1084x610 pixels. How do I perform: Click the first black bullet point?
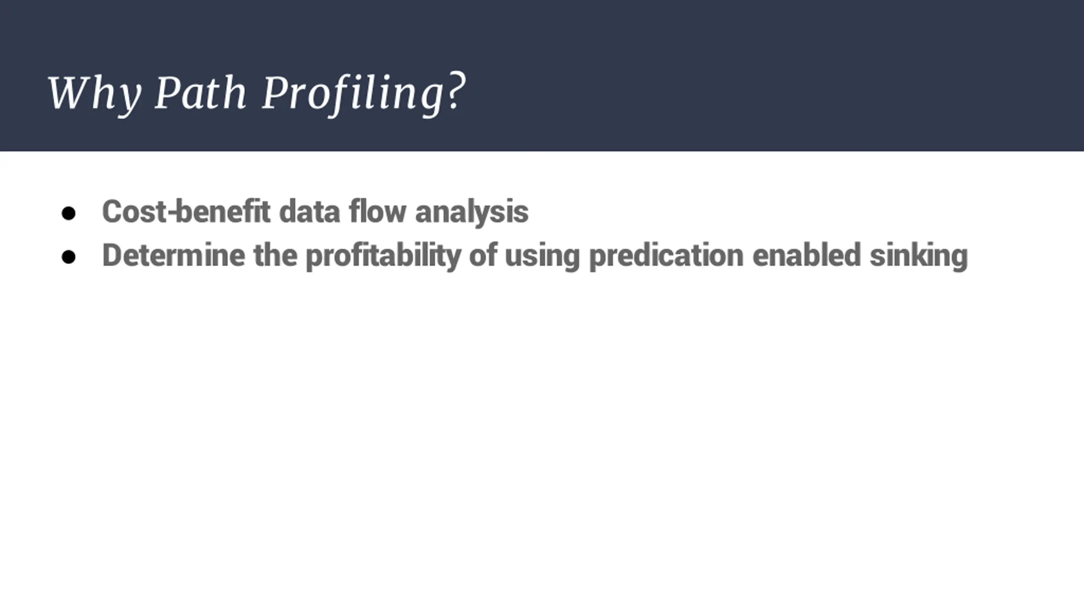[69, 213]
